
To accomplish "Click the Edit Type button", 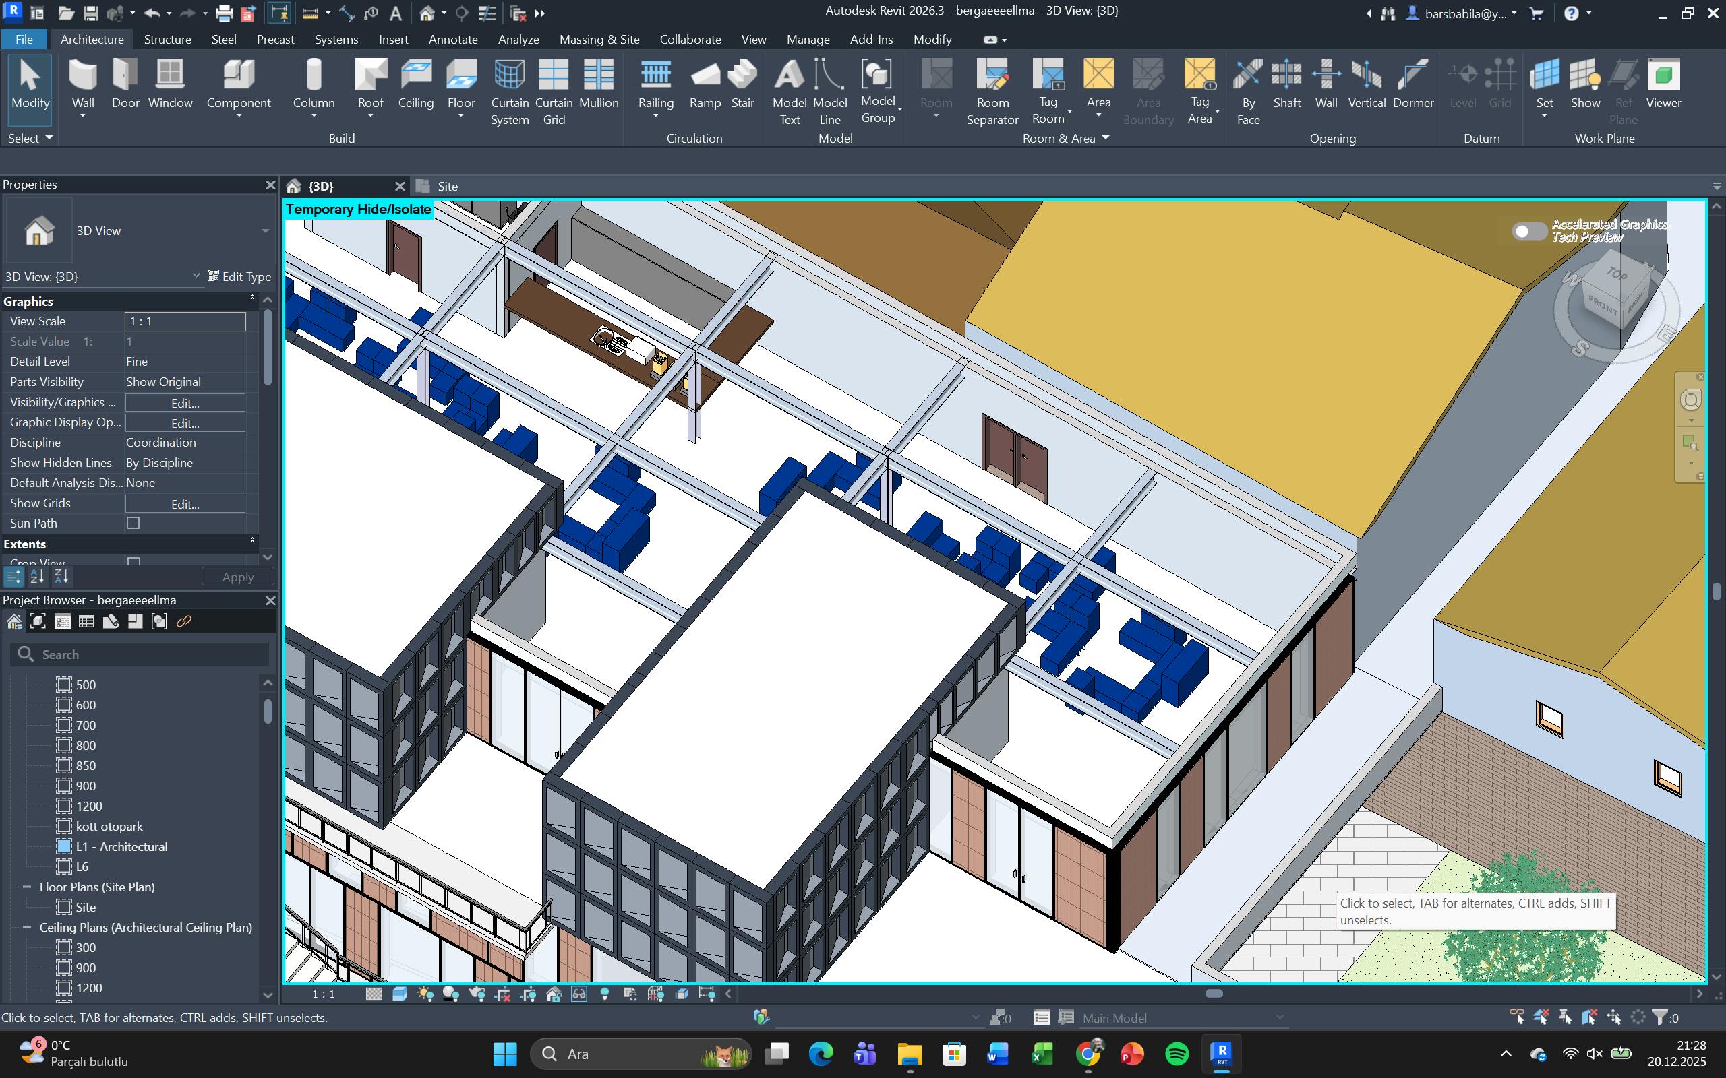I will tap(239, 277).
